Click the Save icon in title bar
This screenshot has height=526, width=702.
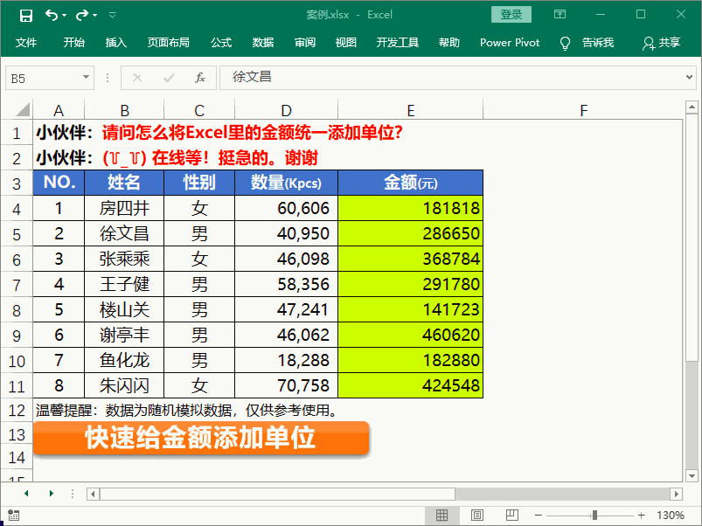click(x=26, y=16)
